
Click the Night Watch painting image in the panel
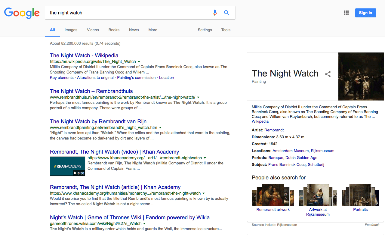click(x=361, y=76)
